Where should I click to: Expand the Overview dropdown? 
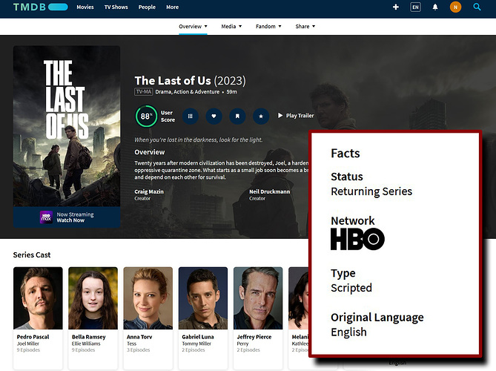tap(193, 27)
